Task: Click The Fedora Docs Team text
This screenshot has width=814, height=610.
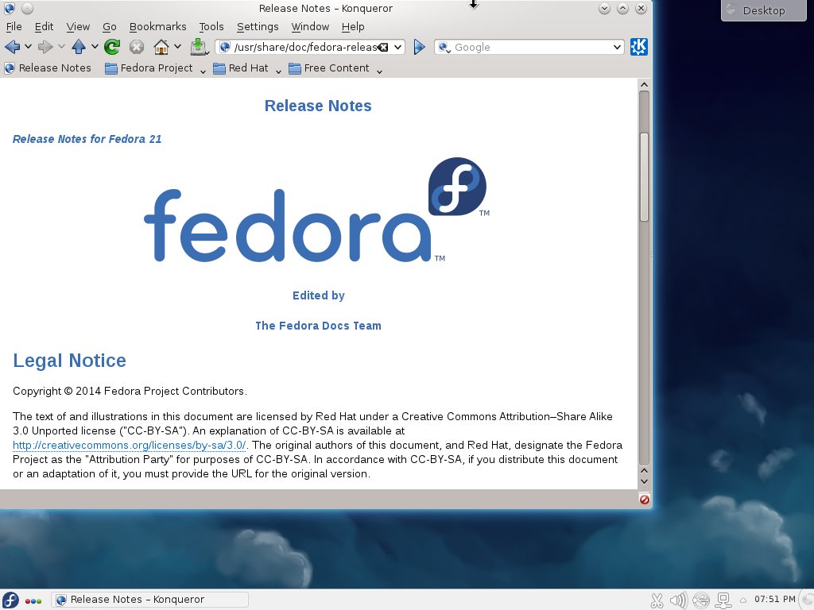Action: tap(318, 326)
